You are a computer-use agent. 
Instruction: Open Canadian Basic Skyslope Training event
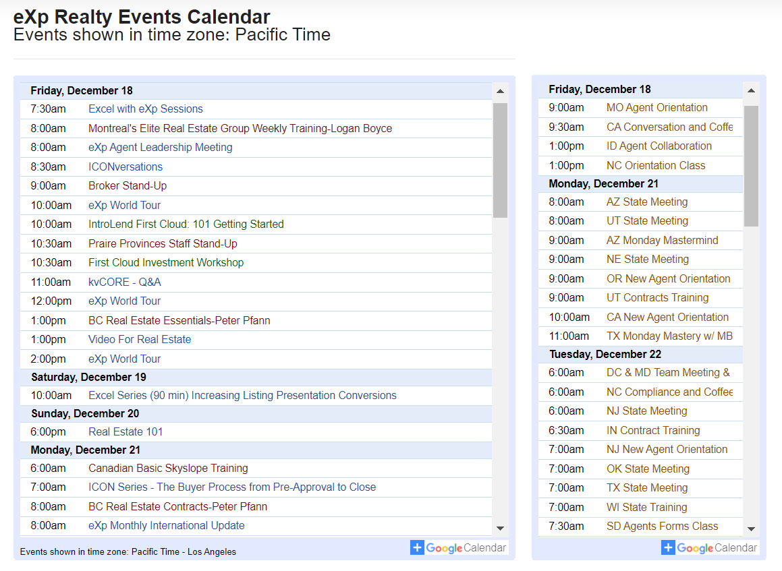[x=168, y=469]
